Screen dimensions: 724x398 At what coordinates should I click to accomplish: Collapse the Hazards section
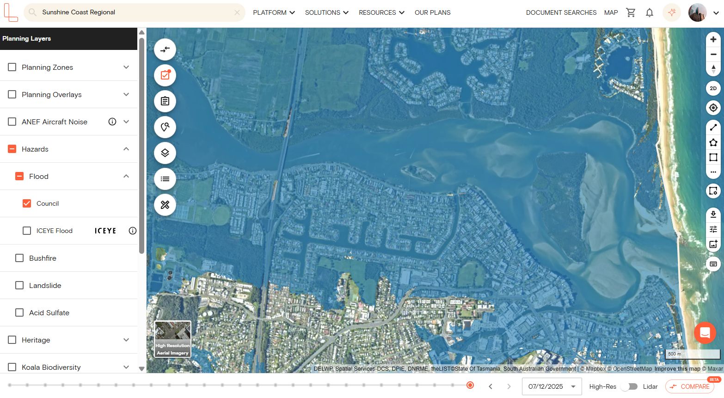point(126,149)
